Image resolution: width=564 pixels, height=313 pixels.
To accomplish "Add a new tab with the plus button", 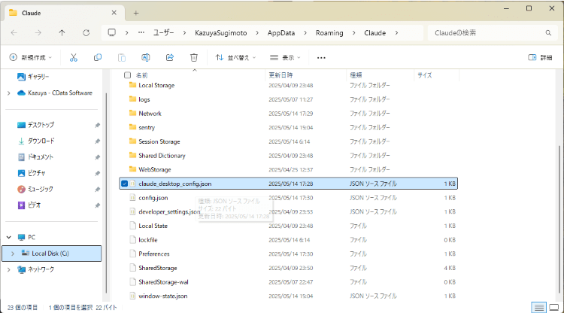I will pos(136,14).
